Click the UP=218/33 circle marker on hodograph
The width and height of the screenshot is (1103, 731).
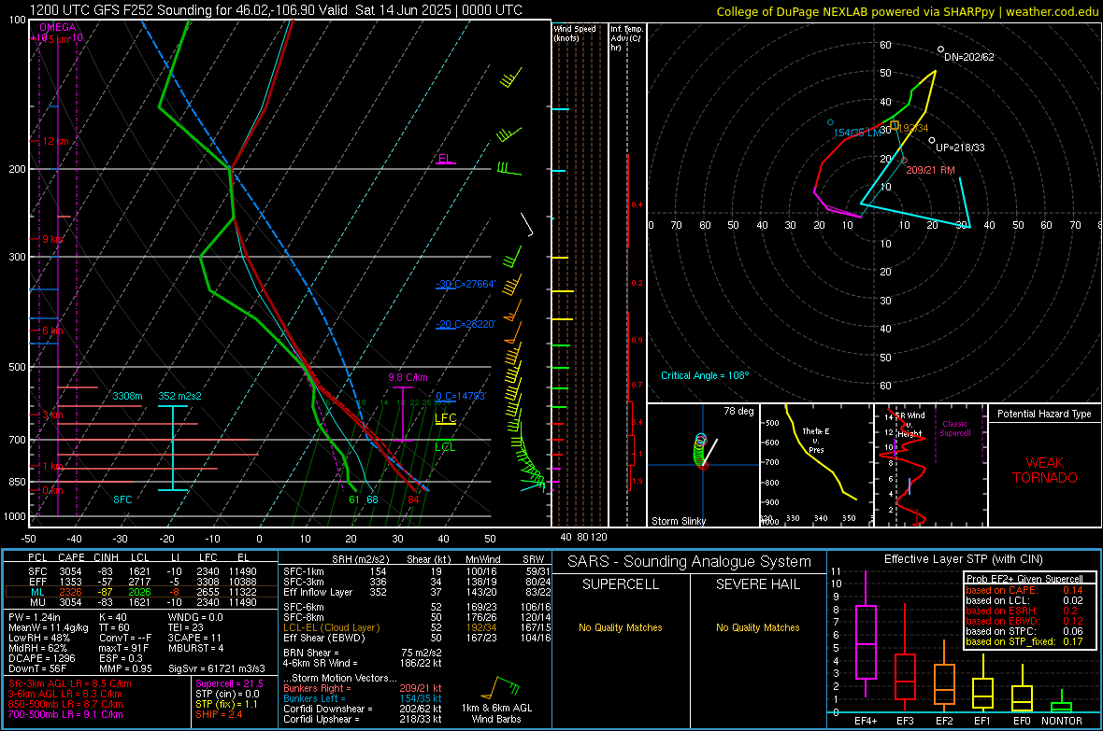[x=932, y=141]
